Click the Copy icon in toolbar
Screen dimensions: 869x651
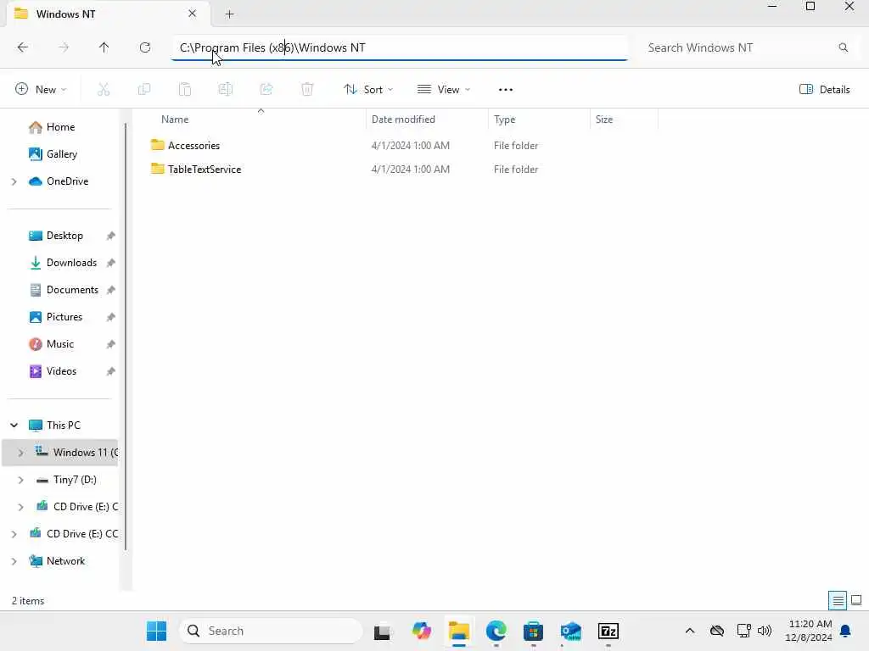point(144,89)
